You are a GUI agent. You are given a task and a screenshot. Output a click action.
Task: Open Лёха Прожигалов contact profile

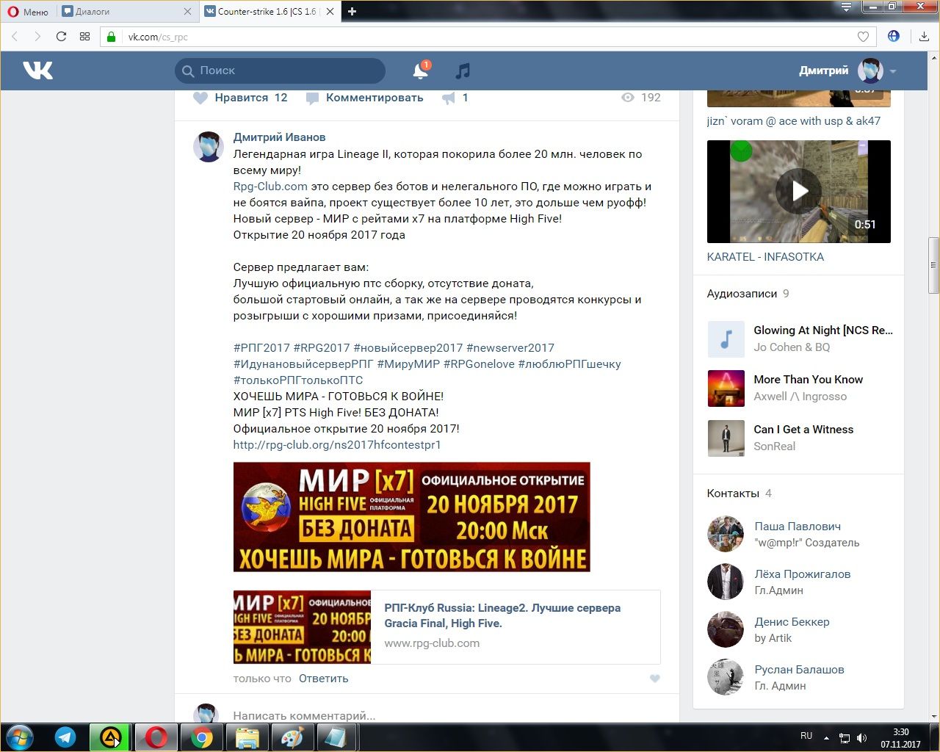(x=803, y=574)
